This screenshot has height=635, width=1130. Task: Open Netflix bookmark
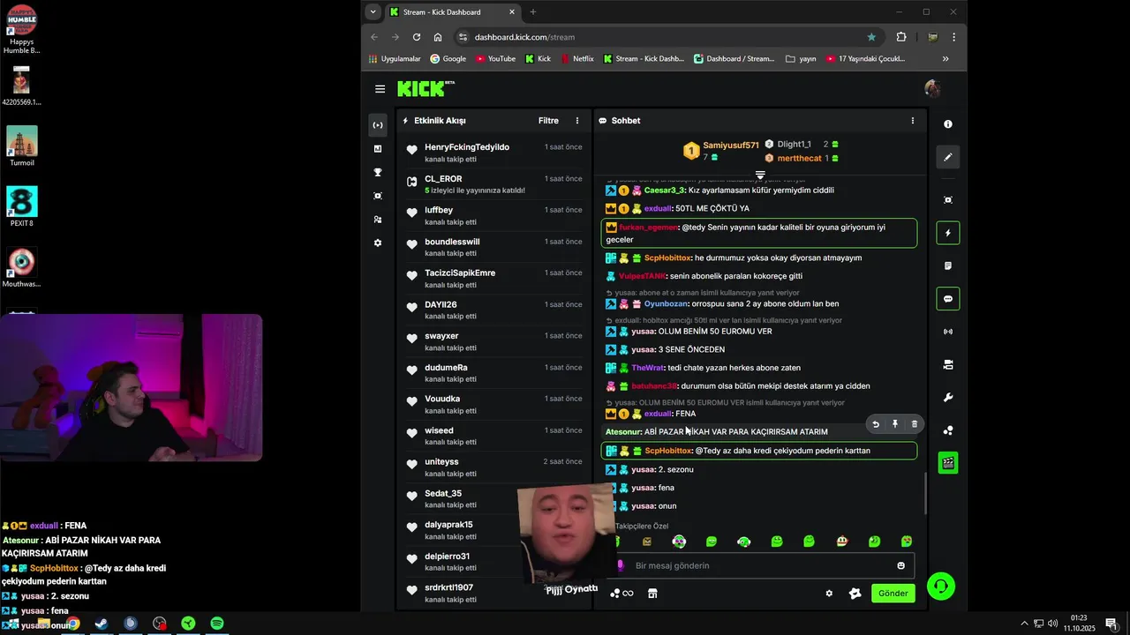coord(576,59)
